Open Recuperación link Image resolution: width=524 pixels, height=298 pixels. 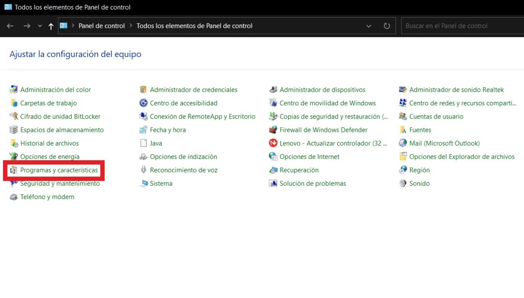coord(299,170)
